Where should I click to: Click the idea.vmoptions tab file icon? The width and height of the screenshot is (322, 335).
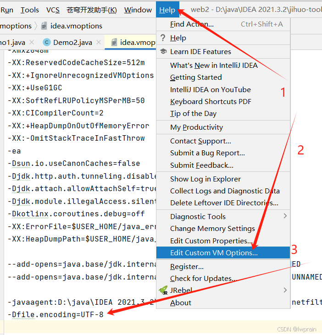114,42
